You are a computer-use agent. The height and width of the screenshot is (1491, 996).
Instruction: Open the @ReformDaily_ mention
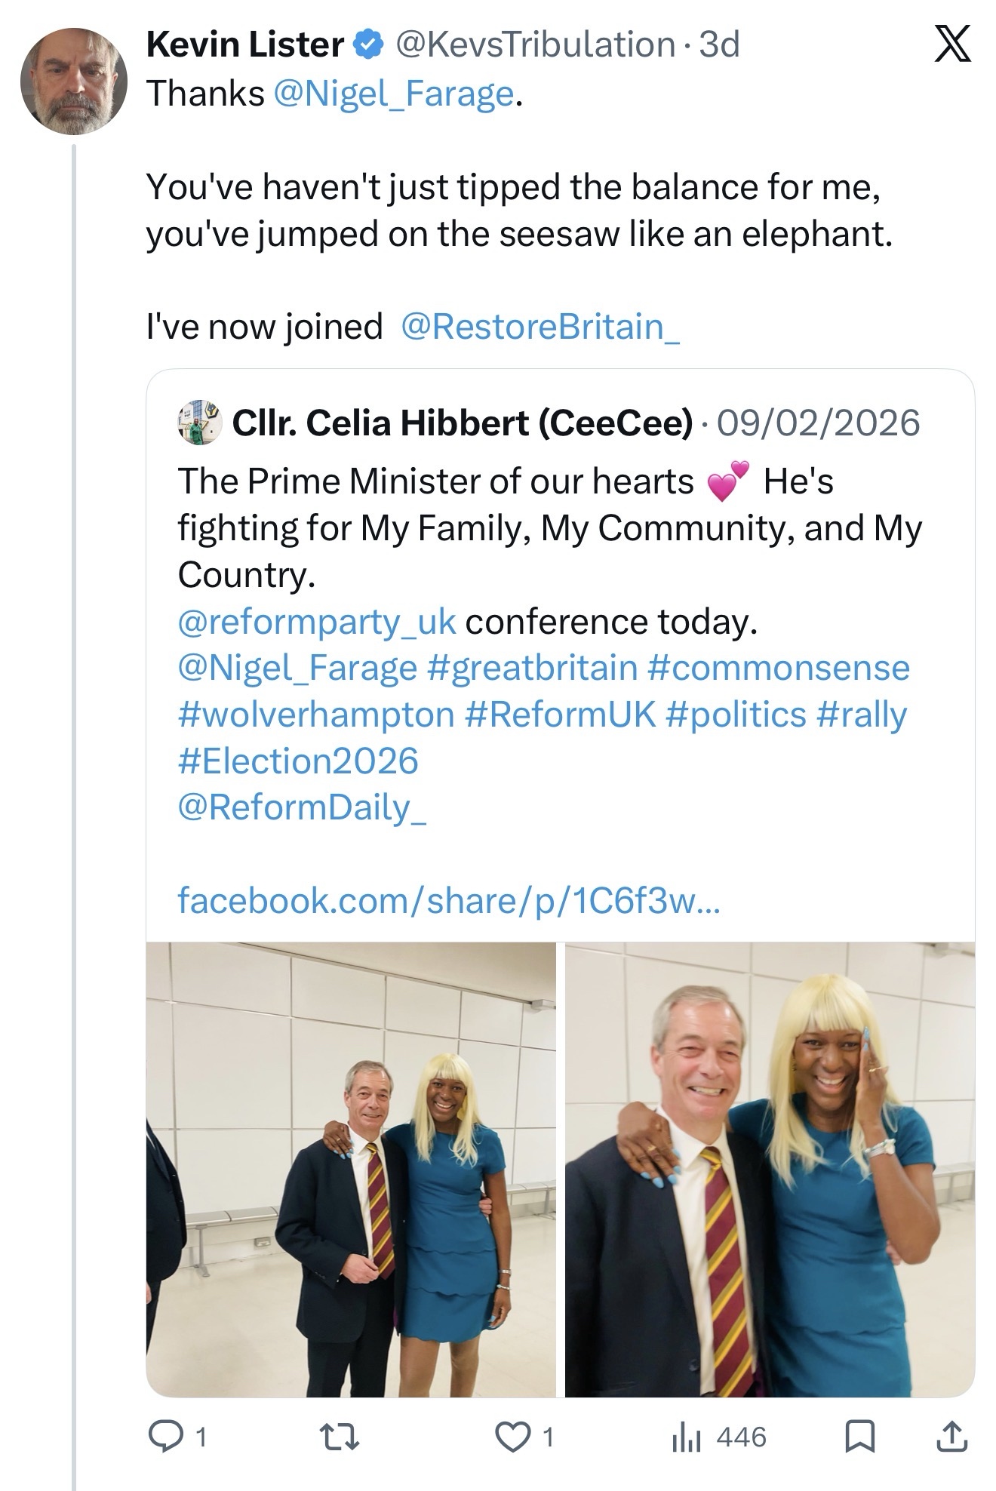(x=302, y=807)
